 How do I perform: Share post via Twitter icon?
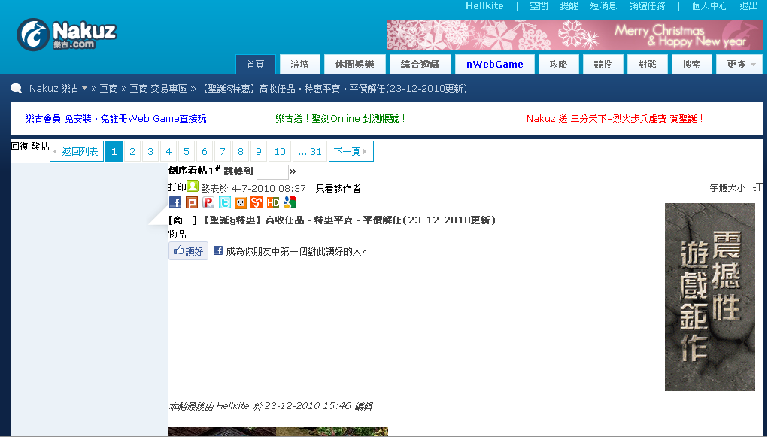point(225,202)
